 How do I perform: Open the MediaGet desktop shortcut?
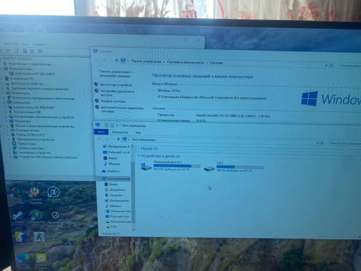click(x=37, y=216)
